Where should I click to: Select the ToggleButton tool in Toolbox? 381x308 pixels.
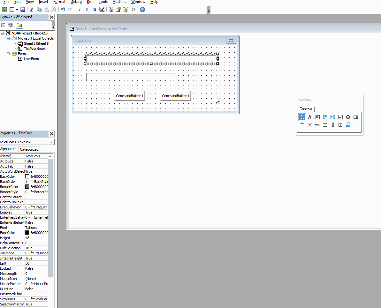point(356,117)
